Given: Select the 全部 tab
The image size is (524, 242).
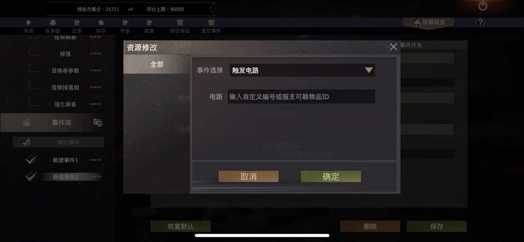Looking at the screenshot, I should tap(157, 64).
